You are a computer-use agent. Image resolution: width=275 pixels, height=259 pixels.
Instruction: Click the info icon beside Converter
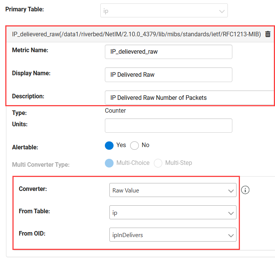point(245,190)
